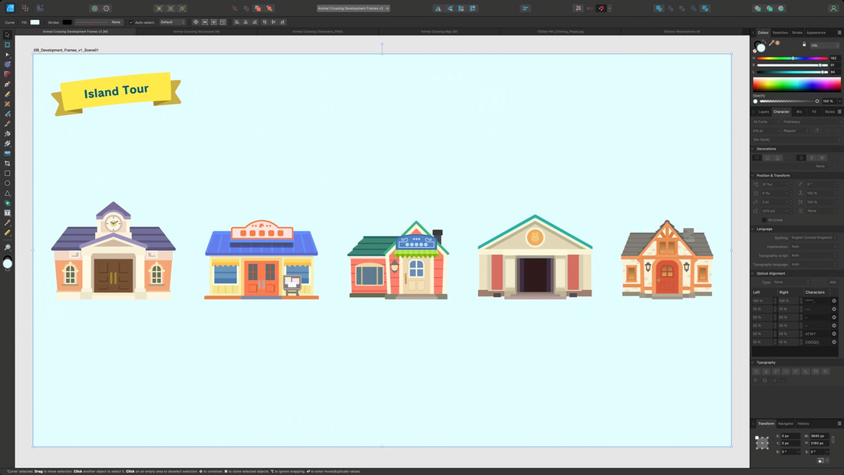Click the rainbow colour spectrum bar
Screen dimensions: 844x475
(796, 84)
